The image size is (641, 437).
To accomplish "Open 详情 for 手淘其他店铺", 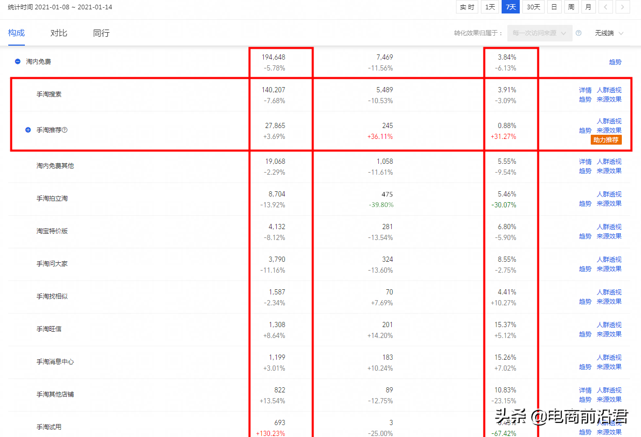I will pyautogui.click(x=585, y=390).
